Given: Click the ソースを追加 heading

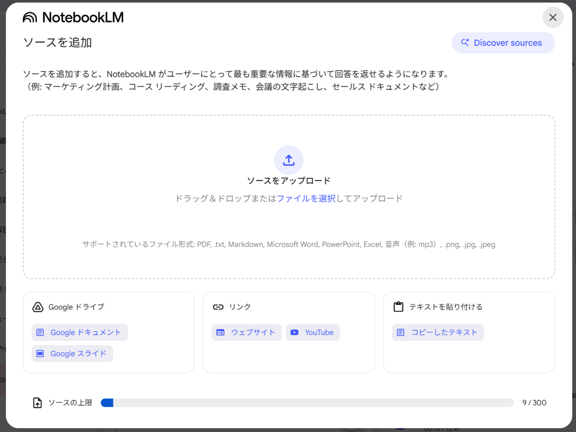Looking at the screenshot, I should 58,43.
